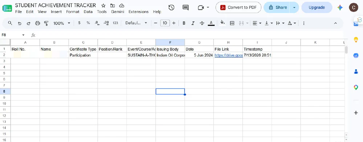The image size is (363, 142).
Task: Open the Google Sheets home icon
Action: (7, 8)
